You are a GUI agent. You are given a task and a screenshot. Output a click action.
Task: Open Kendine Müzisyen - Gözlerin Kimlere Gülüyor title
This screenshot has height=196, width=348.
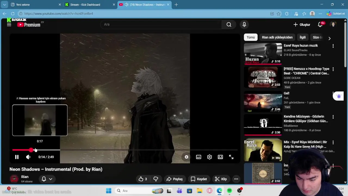coord(306,119)
